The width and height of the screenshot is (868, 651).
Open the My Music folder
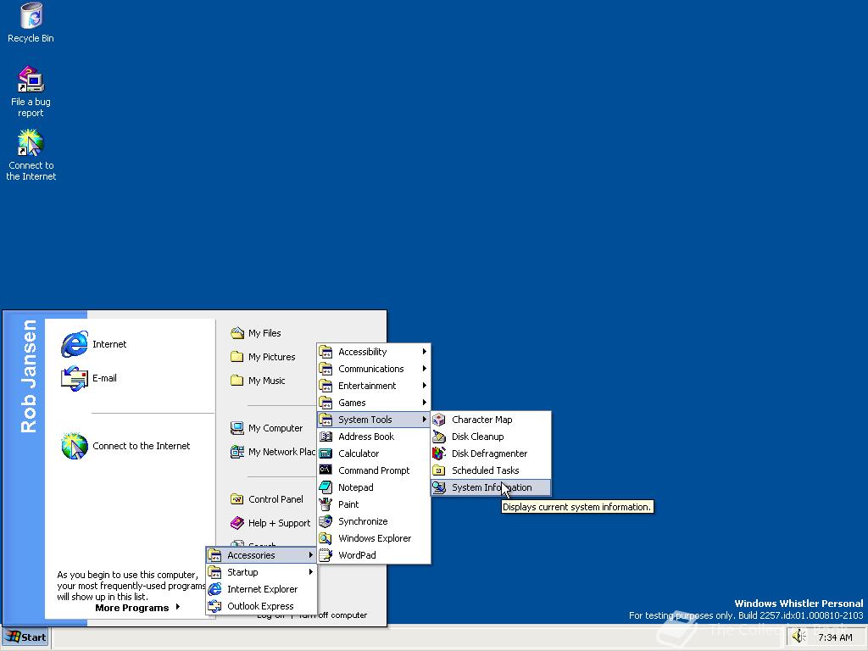click(x=258, y=381)
